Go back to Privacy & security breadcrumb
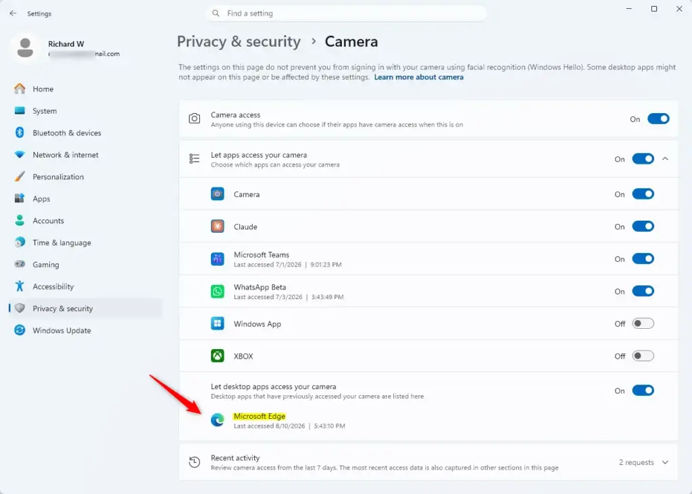 click(239, 41)
